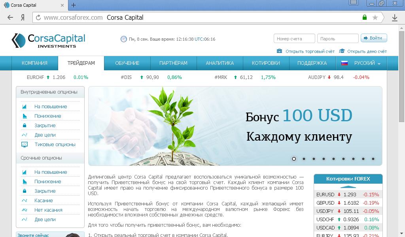Open a new browser tab

(x=73, y=5)
